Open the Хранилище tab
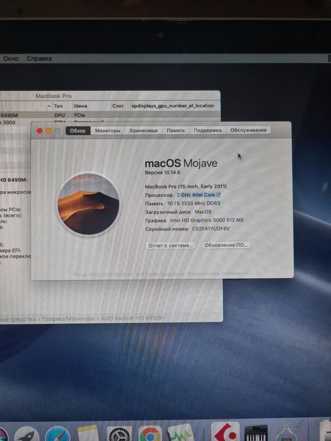This screenshot has width=331, height=441. pos(143,130)
